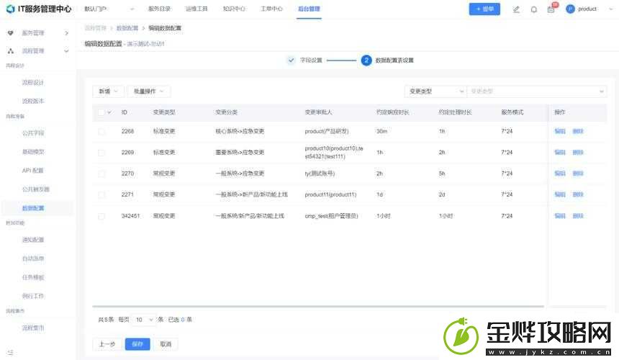
Task: Click the ID cell 342451
Action: [x=130, y=216]
